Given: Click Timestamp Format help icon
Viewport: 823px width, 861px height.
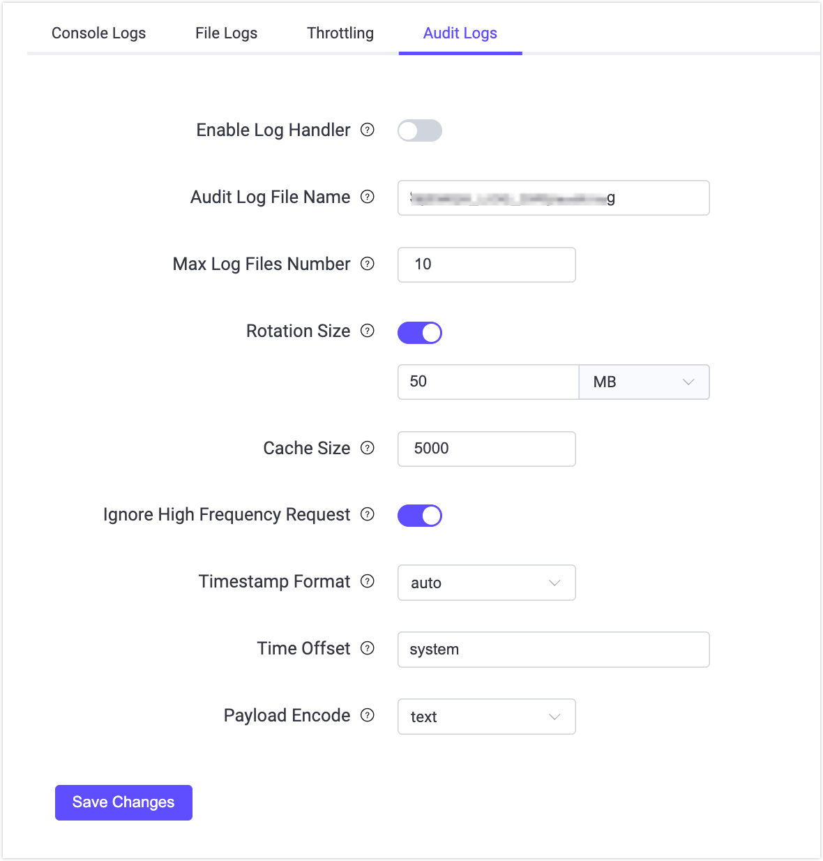Looking at the screenshot, I should [x=368, y=581].
